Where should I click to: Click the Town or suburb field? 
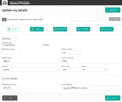point(91,61)
